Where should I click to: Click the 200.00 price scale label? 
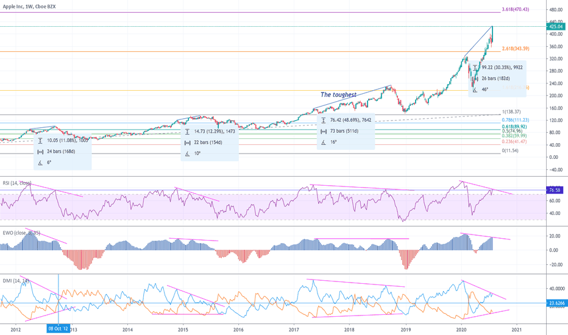[556, 96]
